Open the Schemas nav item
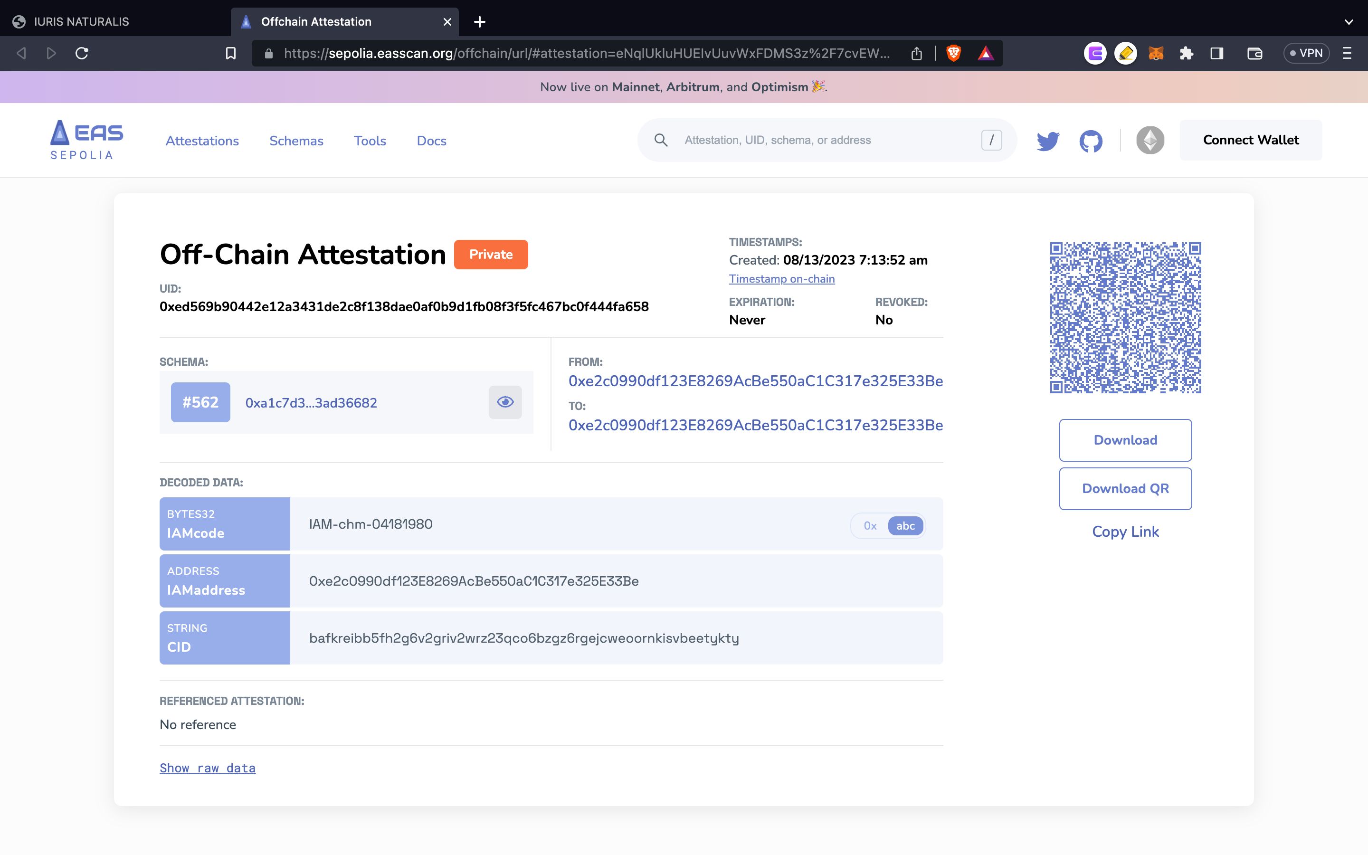 tap(296, 141)
